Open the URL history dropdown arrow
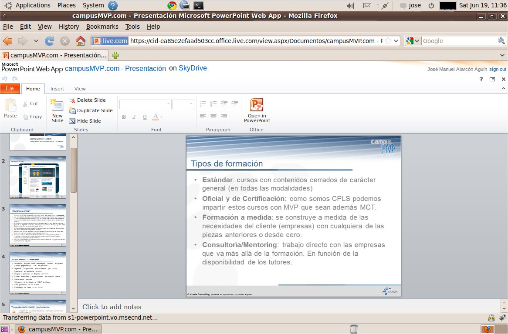 pyautogui.click(x=396, y=41)
